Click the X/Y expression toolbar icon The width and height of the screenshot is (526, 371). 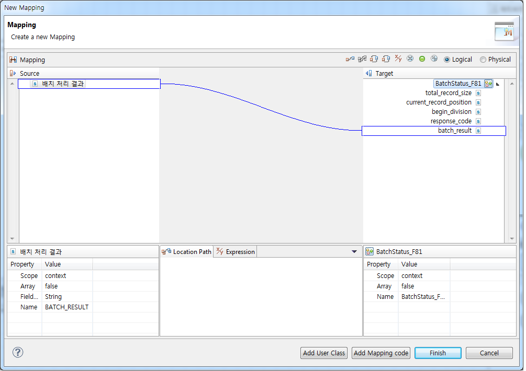(x=398, y=59)
